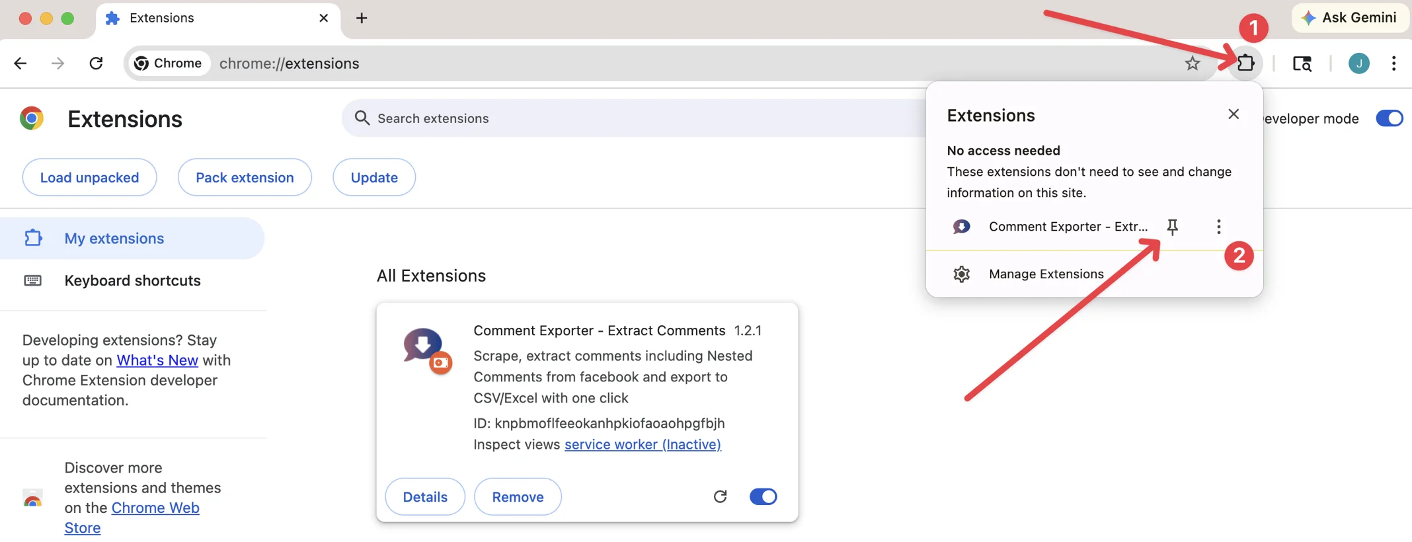Close the Extensions popup panel
The height and width of the screenshot is (542, 1412).
point(1233,114)
